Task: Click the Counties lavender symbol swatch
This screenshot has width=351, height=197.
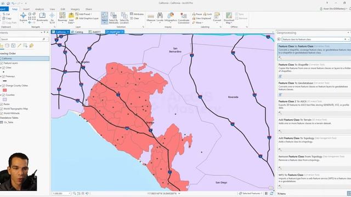Action: 5,100
